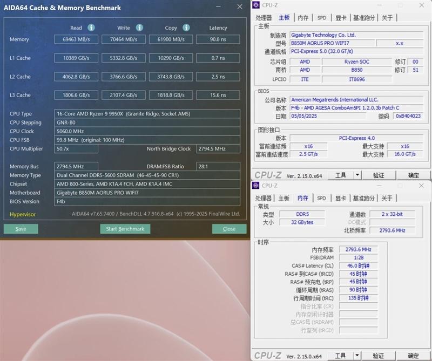Viewport: 432px width, 361px height.
Task: Switch to SPD tab in CPU-Z memory window
Action: point(321,199)
